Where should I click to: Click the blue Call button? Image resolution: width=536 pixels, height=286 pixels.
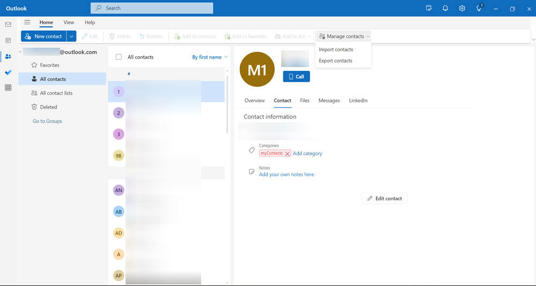point(296,77)
